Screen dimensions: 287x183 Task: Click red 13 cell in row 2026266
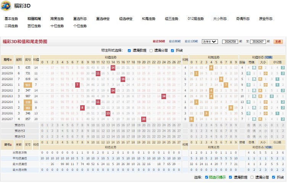[108, 113]
